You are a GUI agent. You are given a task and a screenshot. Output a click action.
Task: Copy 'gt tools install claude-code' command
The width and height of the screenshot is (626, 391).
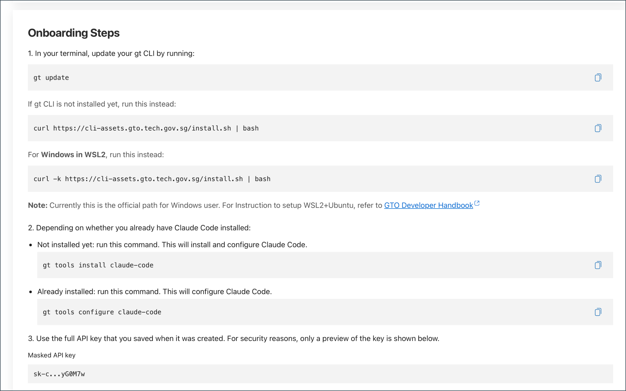point(598,265)
